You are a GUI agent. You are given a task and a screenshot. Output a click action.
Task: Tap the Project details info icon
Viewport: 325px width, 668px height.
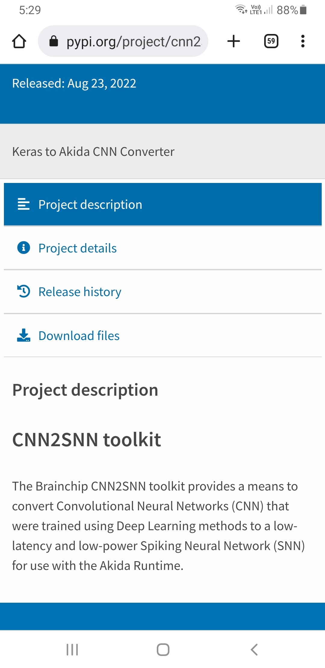coord(23,248)
